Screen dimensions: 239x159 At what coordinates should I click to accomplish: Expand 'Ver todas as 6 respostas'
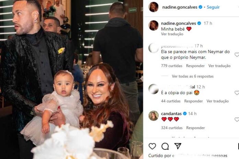click(193, 76)
